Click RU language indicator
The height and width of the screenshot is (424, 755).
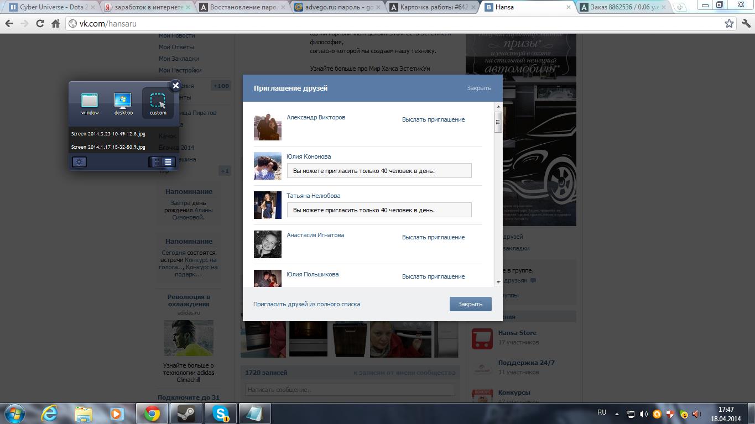[602, 412]
